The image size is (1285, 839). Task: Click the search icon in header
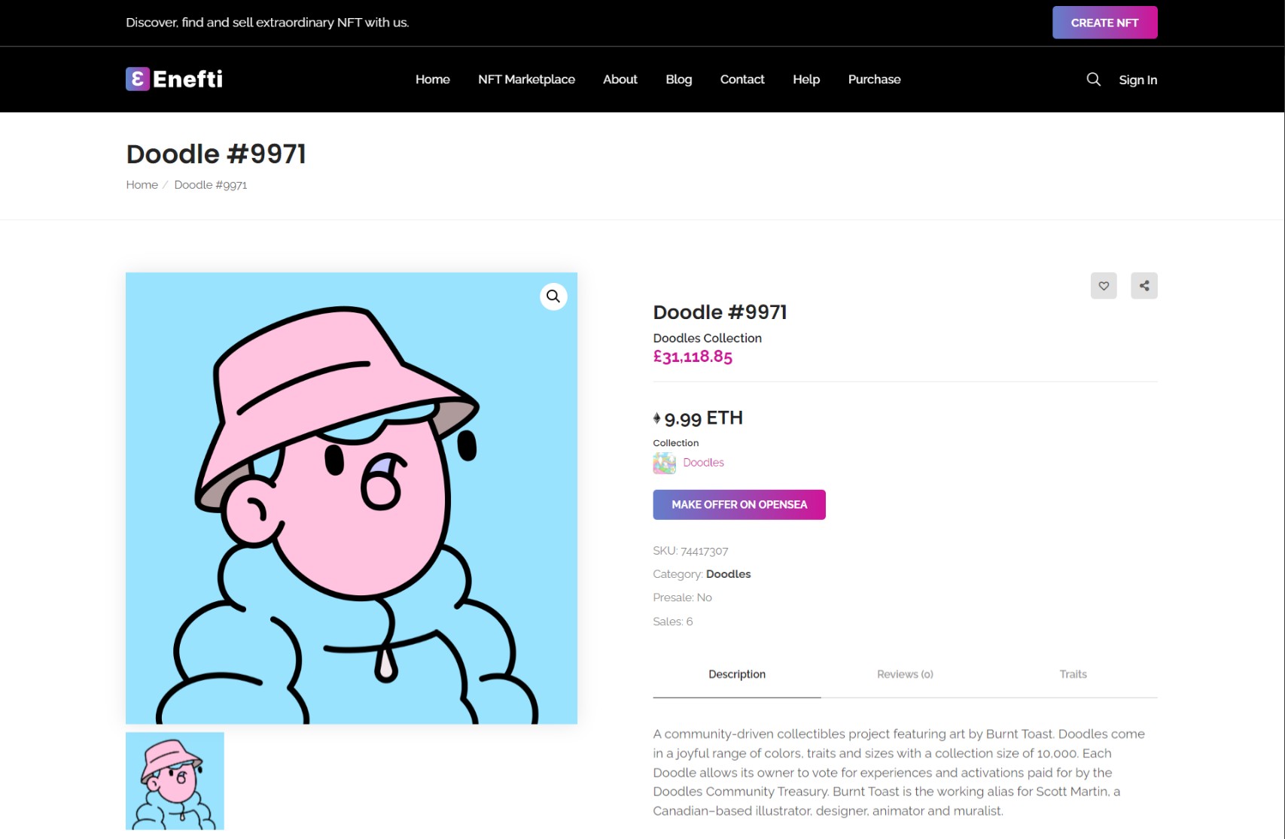(x=1093, y=79)
